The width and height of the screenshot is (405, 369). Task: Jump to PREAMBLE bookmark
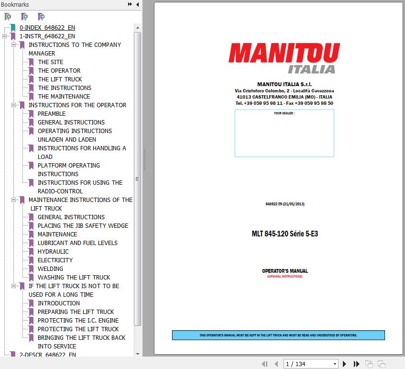coord(52,114)
